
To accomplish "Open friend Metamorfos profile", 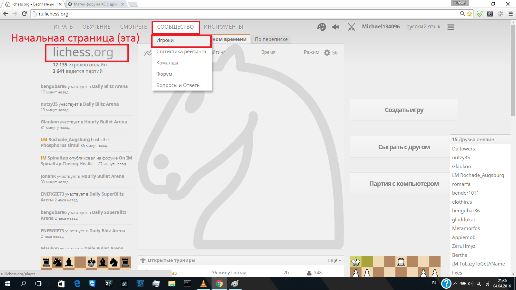I will (x=466, y=228).
